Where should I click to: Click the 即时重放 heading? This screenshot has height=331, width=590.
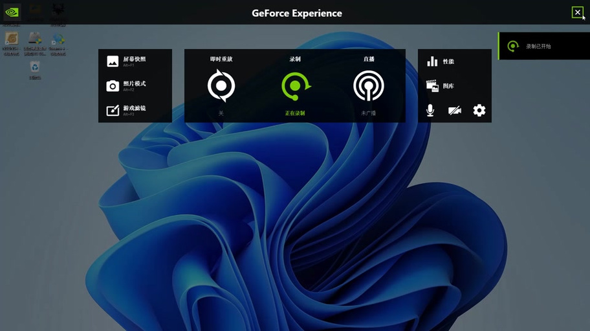[221, 59]
